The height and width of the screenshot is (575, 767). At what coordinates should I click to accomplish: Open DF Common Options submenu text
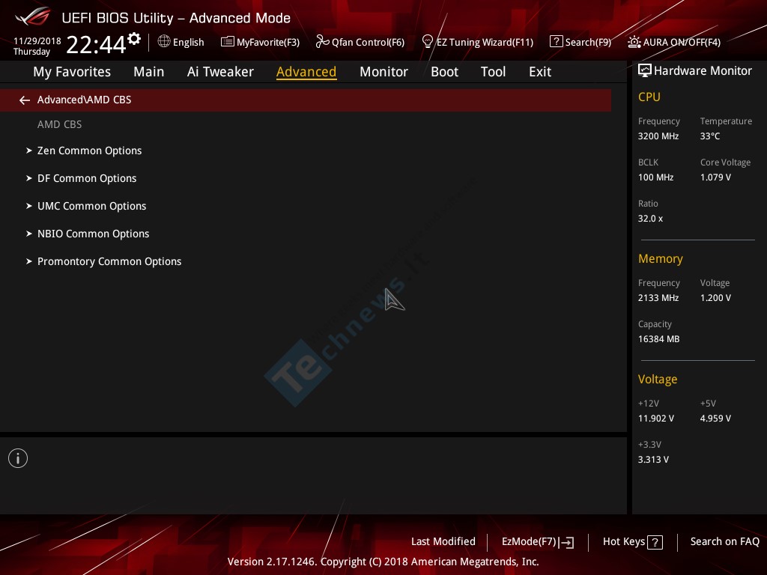click(x=87, y=178)
